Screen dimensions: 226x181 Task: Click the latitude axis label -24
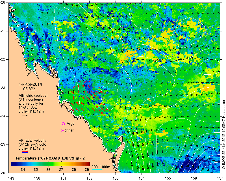[3, 116]
